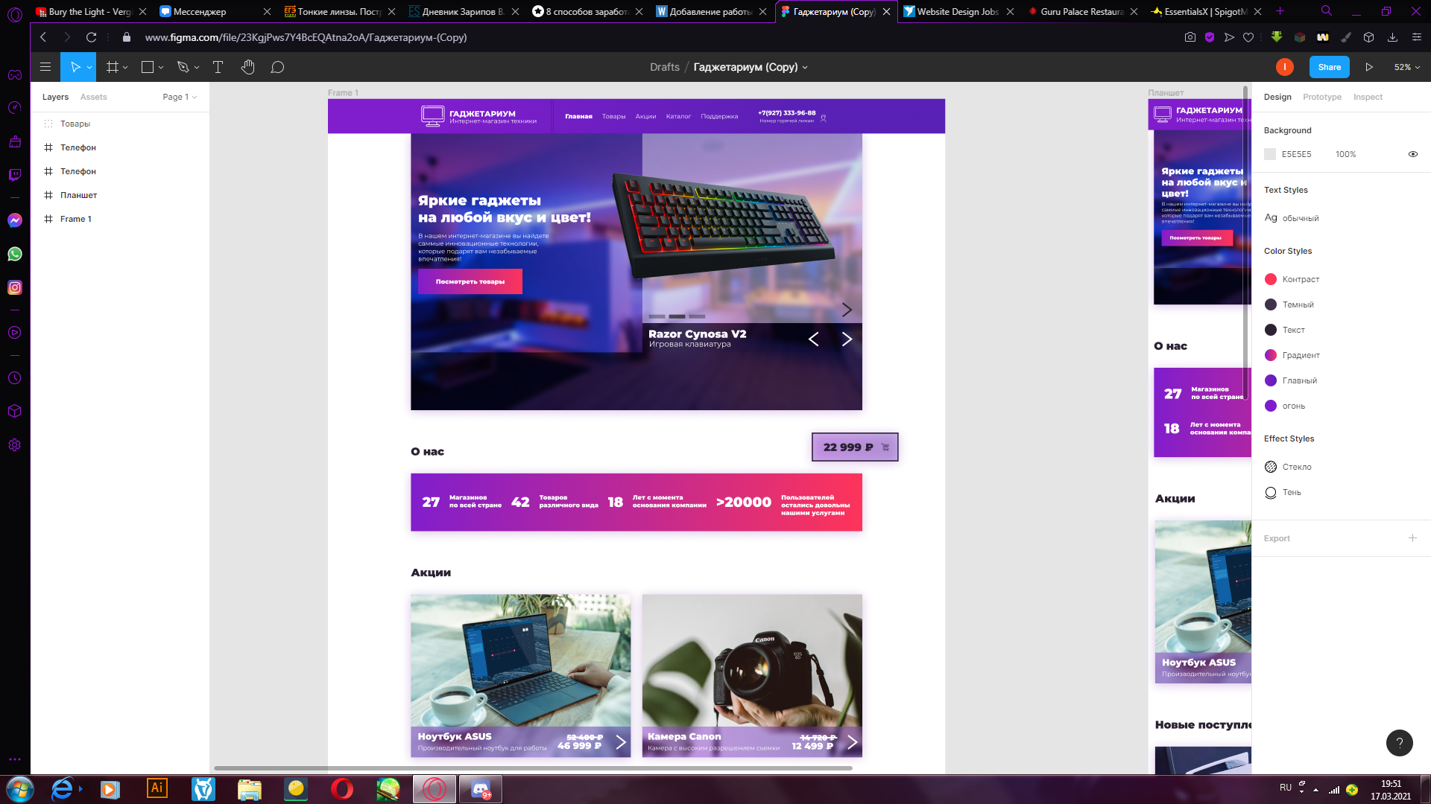This screenshot has height=804, width=1431.
Task: Select the Text tool
Action: [x=218, y=67]
